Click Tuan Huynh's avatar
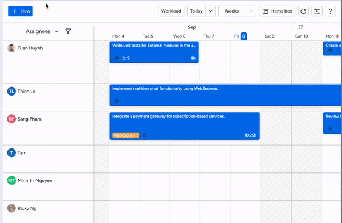Screen dimensions: 342x223 pos(11,48)
